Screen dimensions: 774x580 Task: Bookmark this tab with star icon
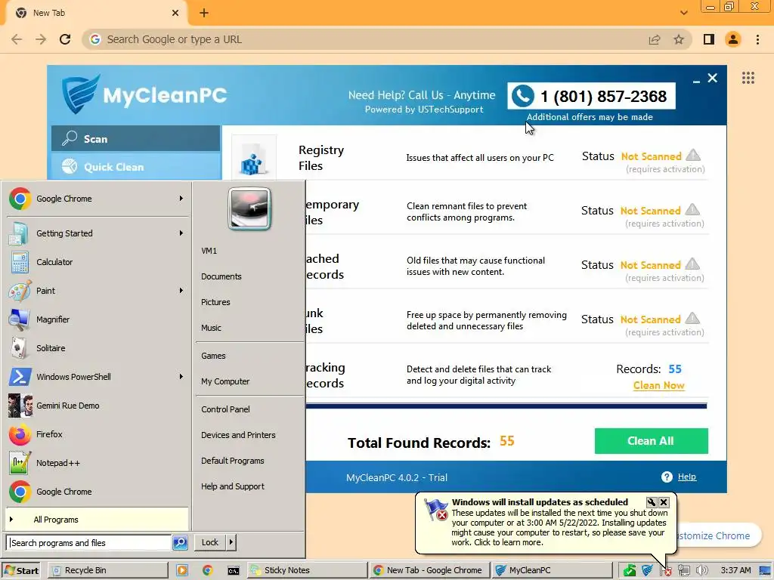(x=679, y=39)
